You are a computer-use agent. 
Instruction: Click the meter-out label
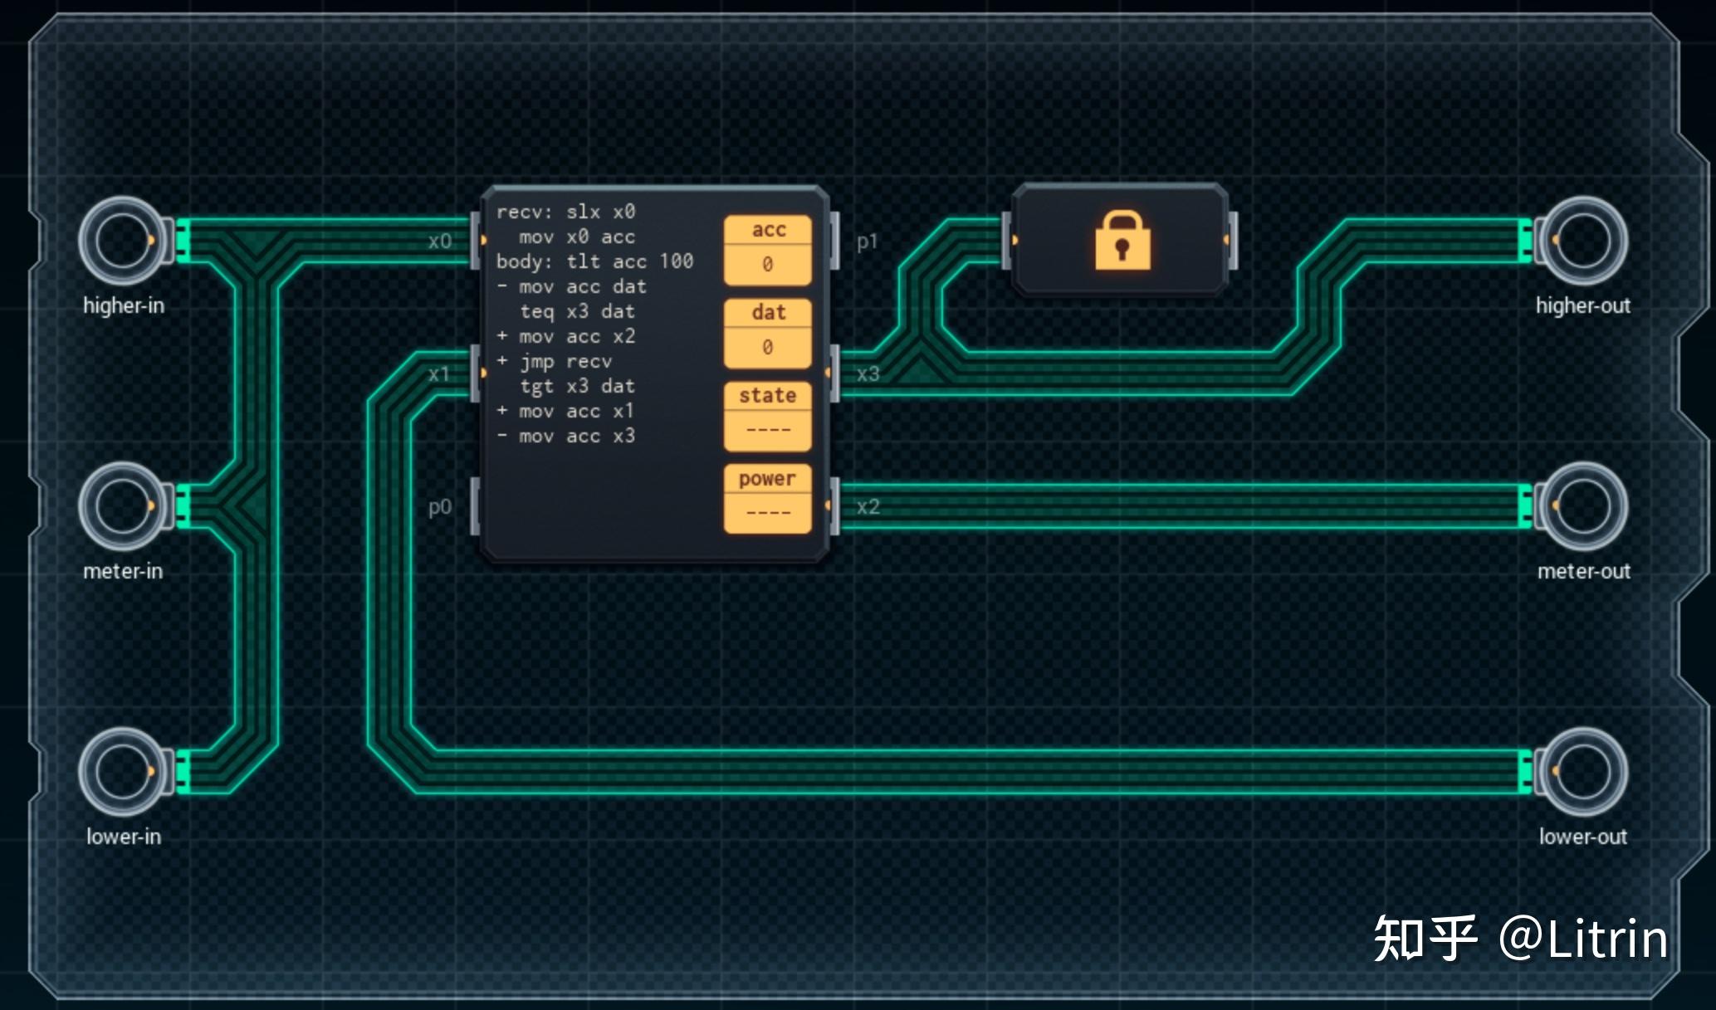pos(1584,572)
